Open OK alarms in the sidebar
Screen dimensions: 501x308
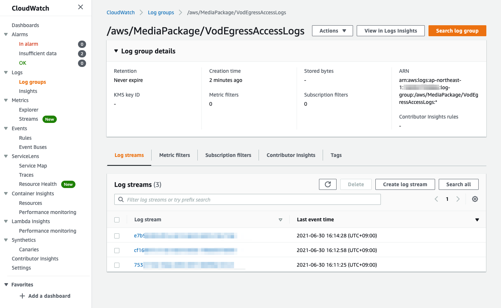tap(23, 63)
